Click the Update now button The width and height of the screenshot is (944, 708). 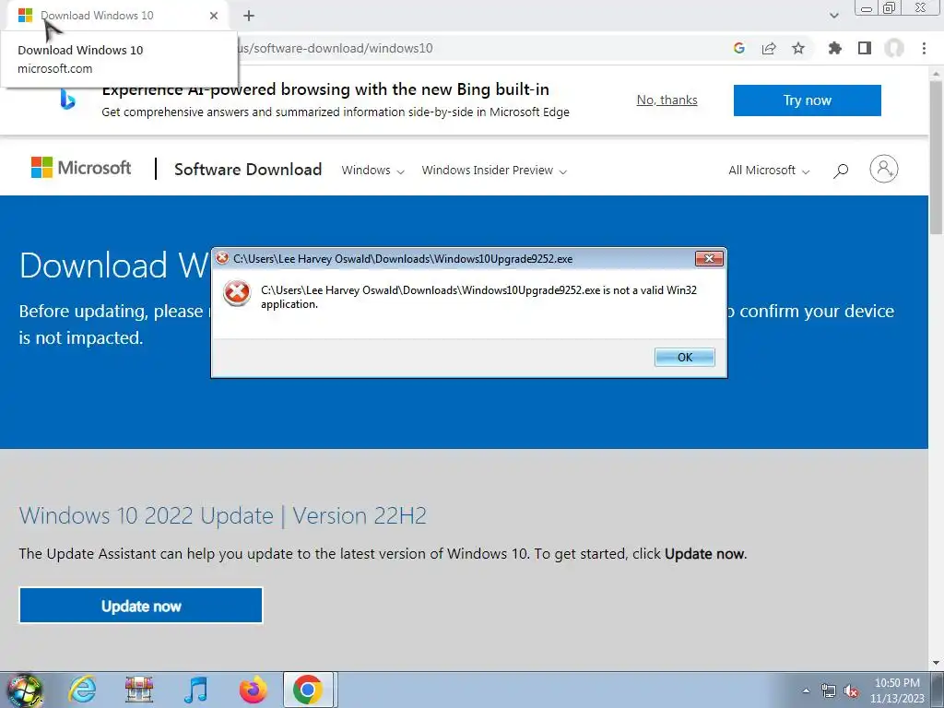pyautogui.click(x=141, y=605)
